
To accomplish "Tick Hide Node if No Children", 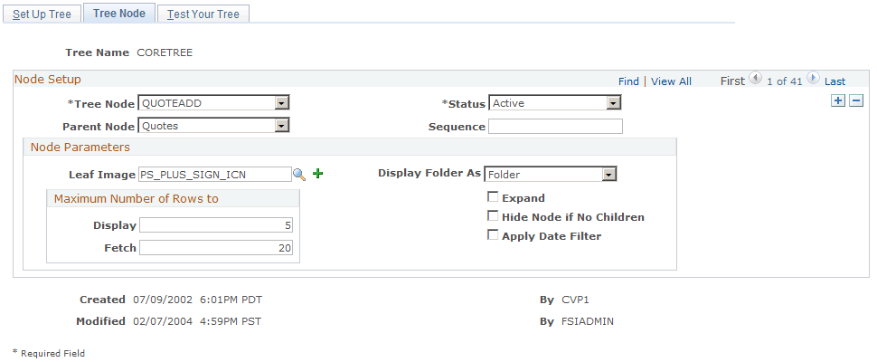I will coord(493,216).
